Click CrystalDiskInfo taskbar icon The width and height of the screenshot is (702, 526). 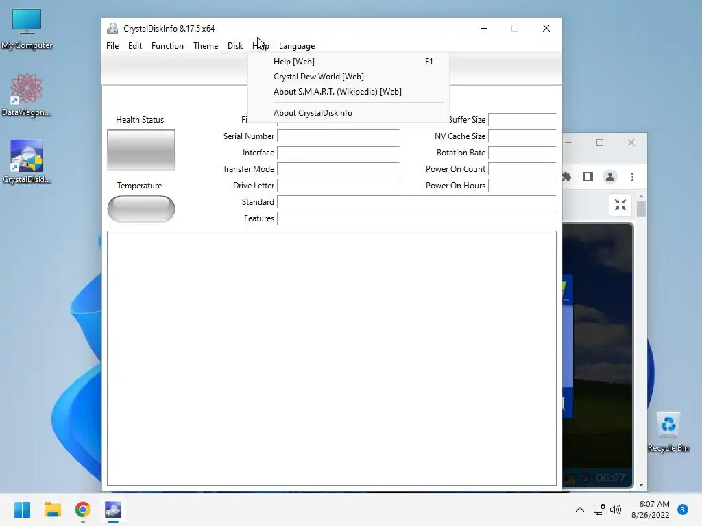(x=113, y=510)
